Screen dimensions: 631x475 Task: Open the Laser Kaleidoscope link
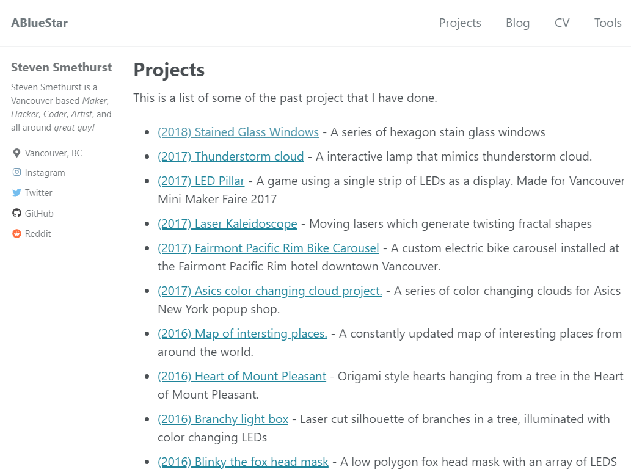[x=227, y=224]
